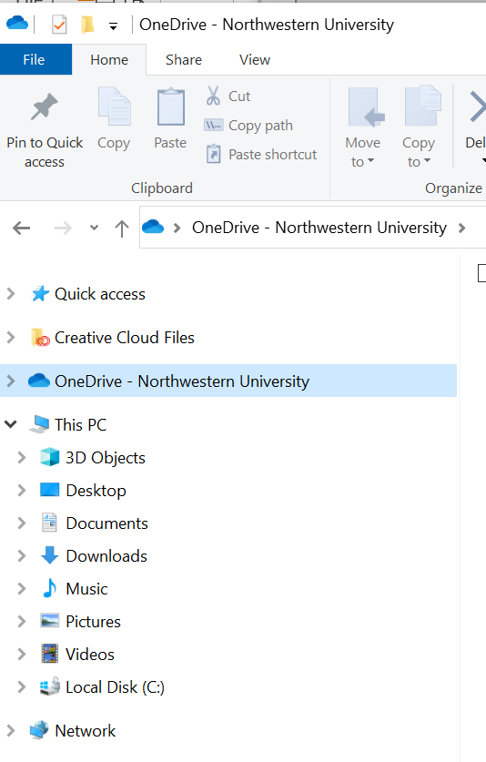Click the New folder icon in title bar
The image size is (486, 762).
tap(87, 25)
